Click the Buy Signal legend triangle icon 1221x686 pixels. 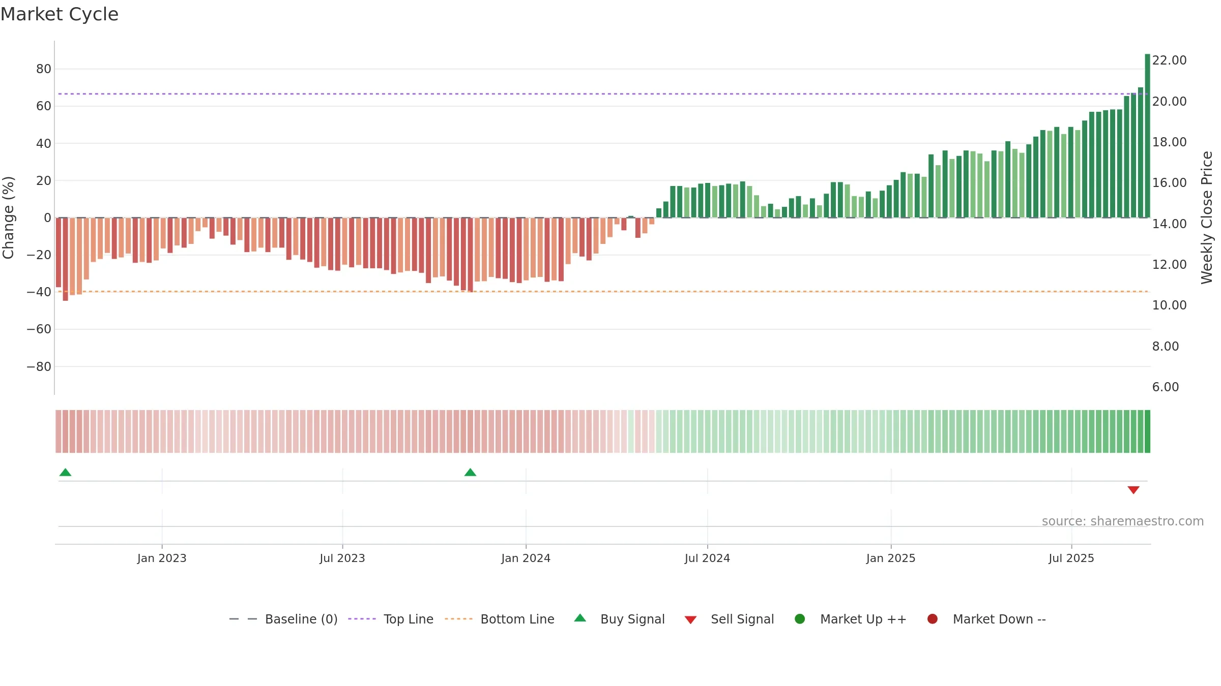coord(580,618)
